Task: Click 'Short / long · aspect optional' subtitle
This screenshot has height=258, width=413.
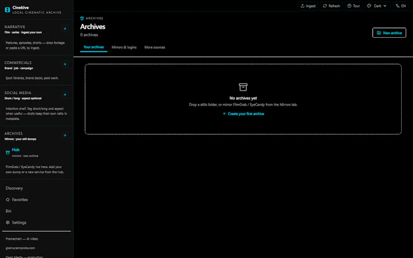Action: [23, 98]
